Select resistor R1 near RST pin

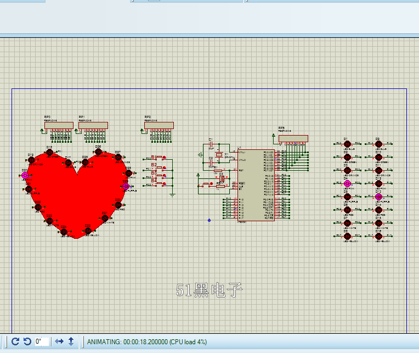(218, 170)
